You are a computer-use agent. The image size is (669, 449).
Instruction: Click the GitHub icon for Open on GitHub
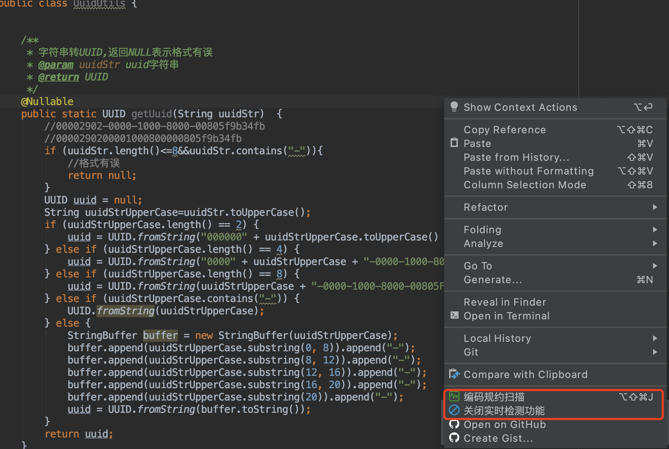[454, 424]
